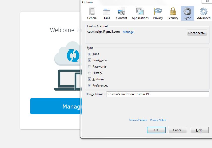
Task: Open the Terms of Service link
Action: pos(138,120)
